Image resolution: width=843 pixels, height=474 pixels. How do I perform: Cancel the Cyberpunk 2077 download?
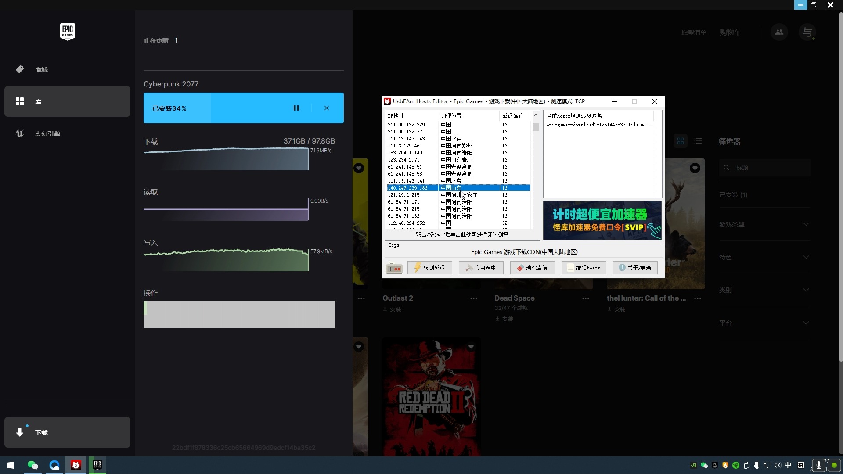click(x=327, y=108)
